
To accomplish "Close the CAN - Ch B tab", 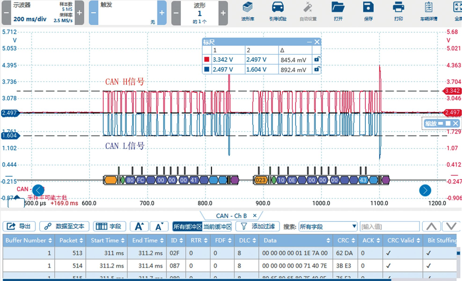I will click(255, 216).
